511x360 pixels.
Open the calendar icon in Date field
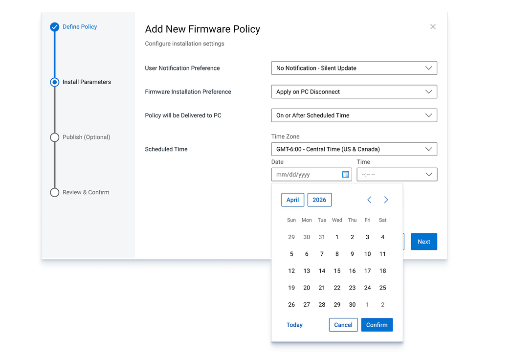(x=345, y=175)
